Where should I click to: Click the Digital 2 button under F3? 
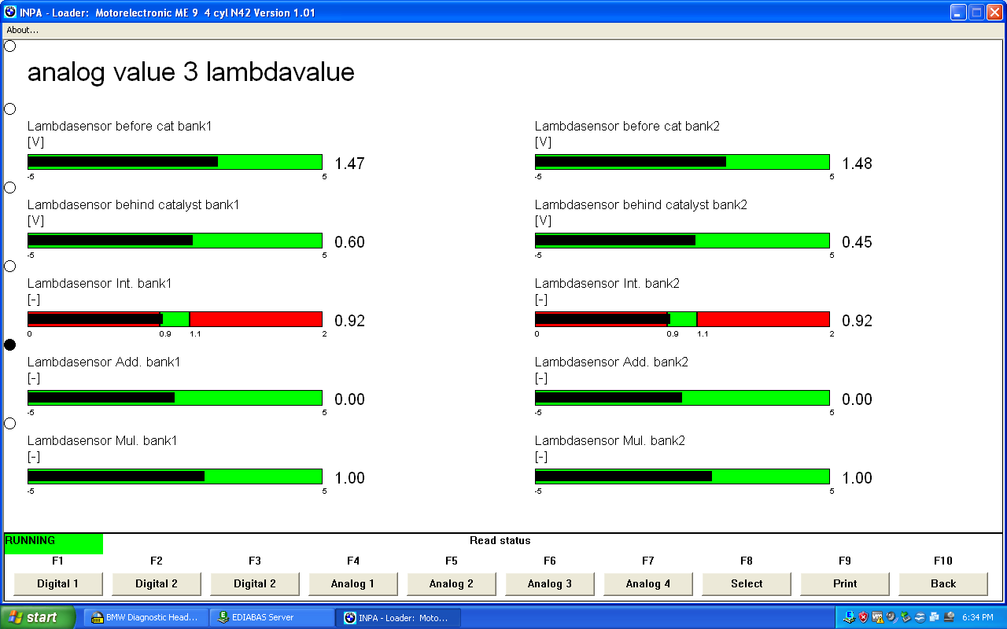[255, 583]
